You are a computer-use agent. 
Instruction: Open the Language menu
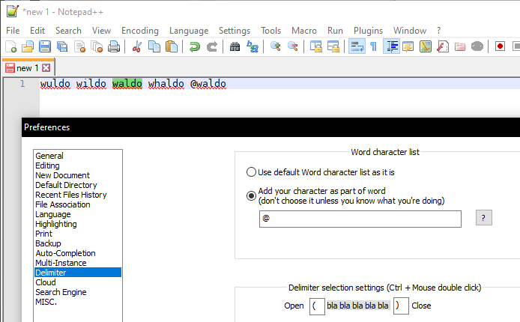(189, 31)
